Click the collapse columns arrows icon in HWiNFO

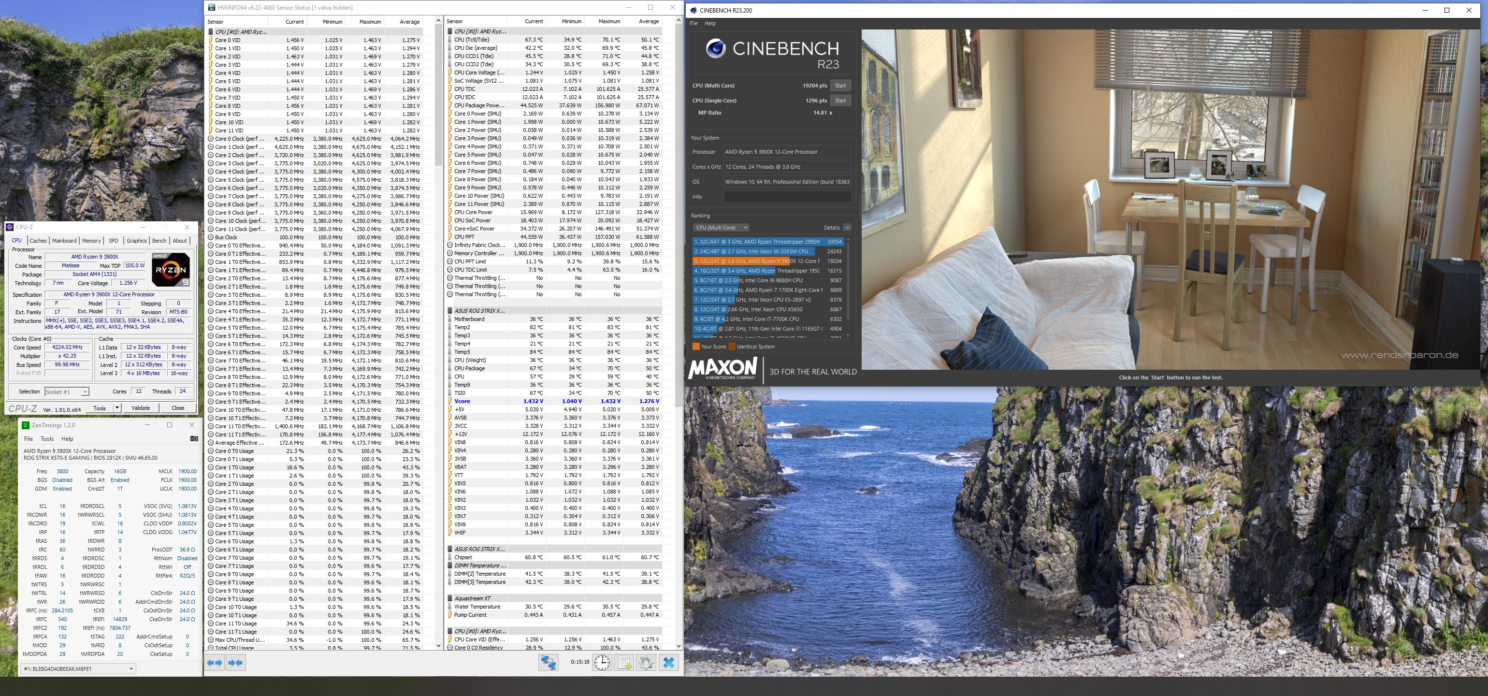(x=236, y=663)
